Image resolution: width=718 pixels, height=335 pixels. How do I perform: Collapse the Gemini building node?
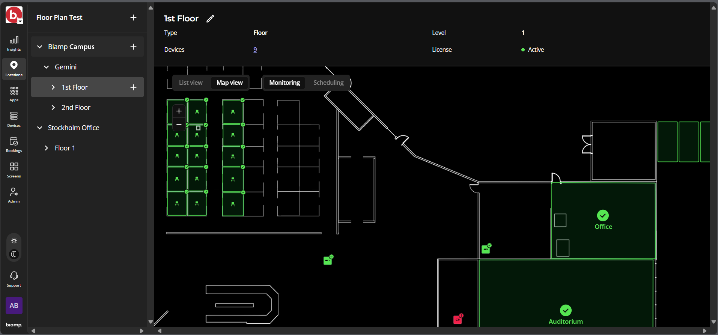click(46, 67)
